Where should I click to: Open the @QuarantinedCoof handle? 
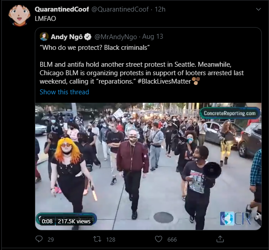pyautogui.click(x=120, y=9)
